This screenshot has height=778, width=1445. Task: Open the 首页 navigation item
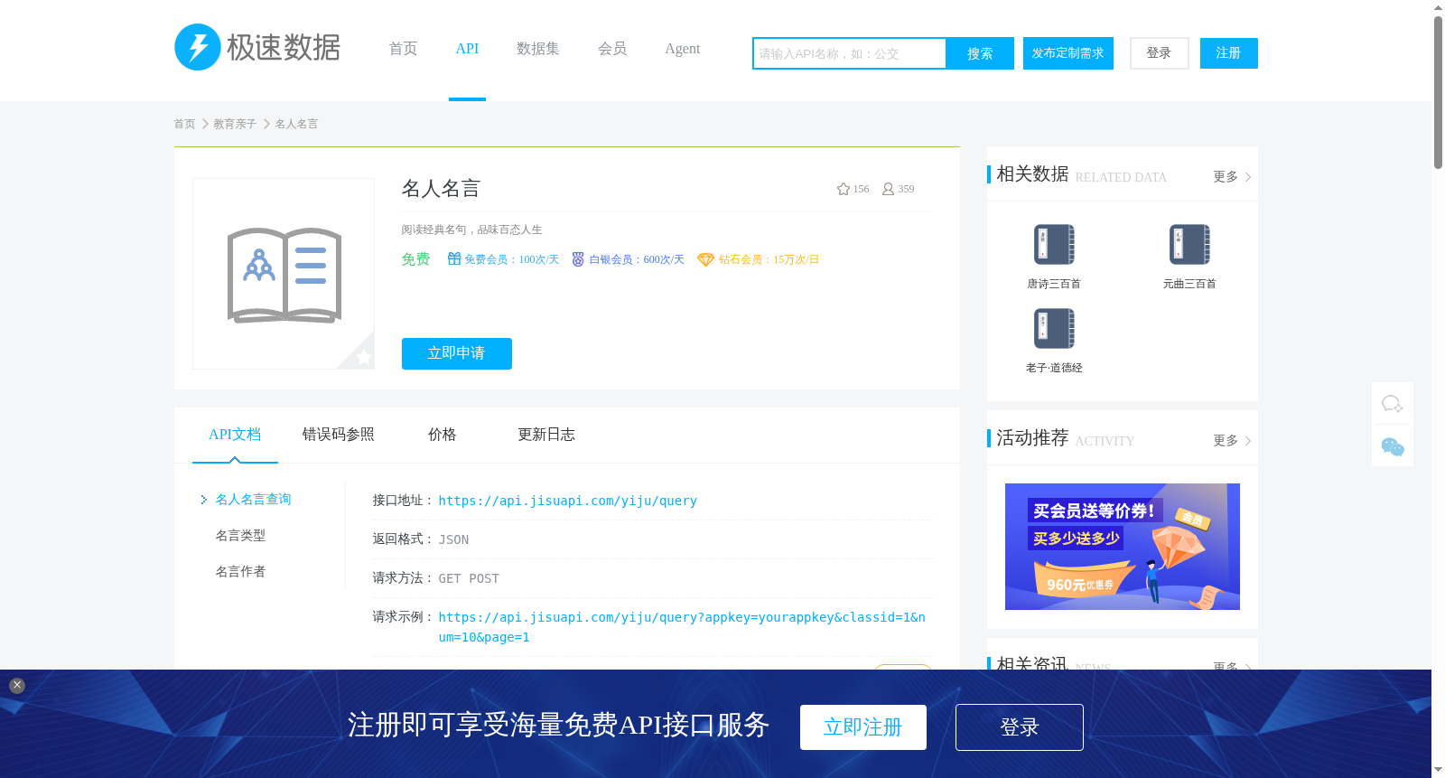tap(403, 49)
